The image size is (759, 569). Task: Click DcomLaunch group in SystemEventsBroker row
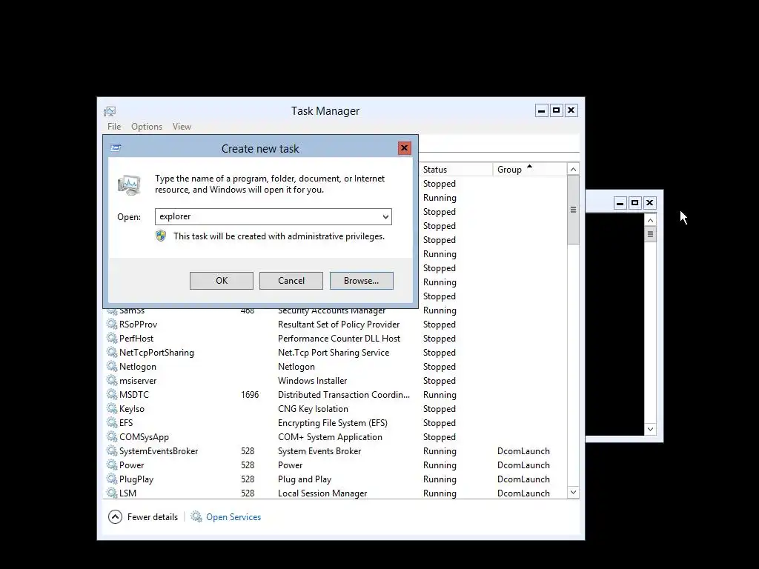coord(523,450)
